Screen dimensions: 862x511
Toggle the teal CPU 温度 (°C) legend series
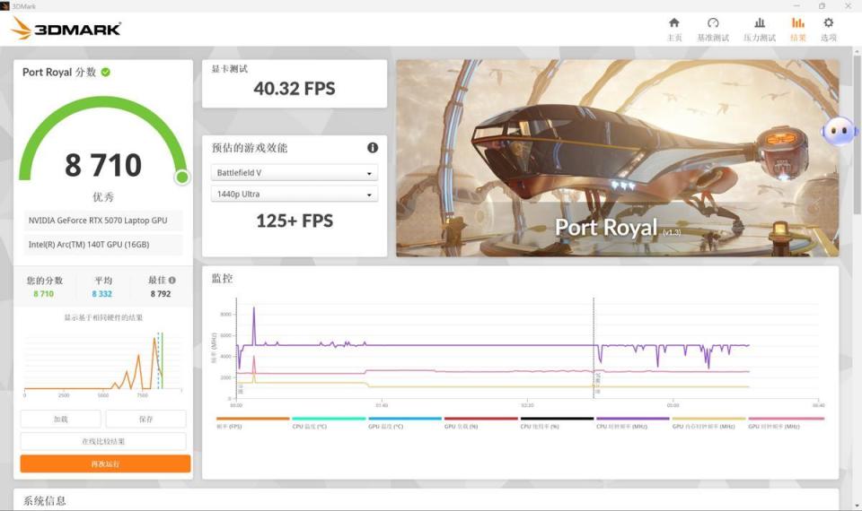(x=329, y=422)
